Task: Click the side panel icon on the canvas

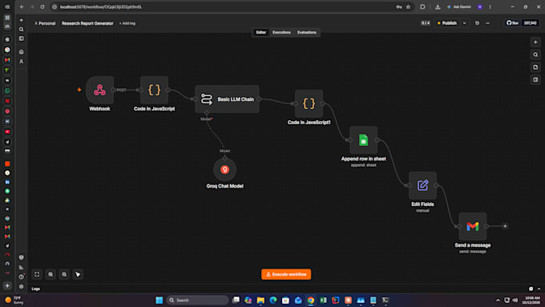Action: click(535, 79)
